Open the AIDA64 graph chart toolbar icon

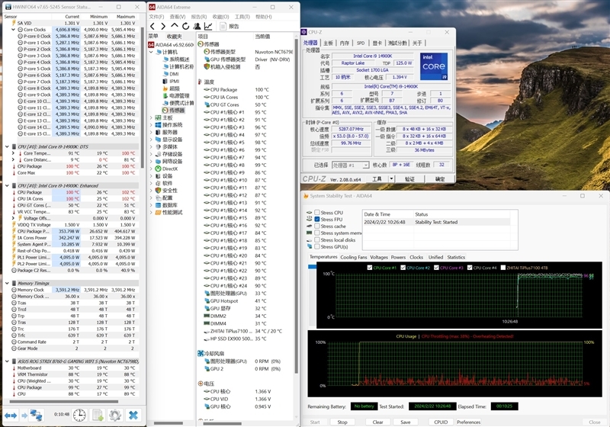(208, 26)
